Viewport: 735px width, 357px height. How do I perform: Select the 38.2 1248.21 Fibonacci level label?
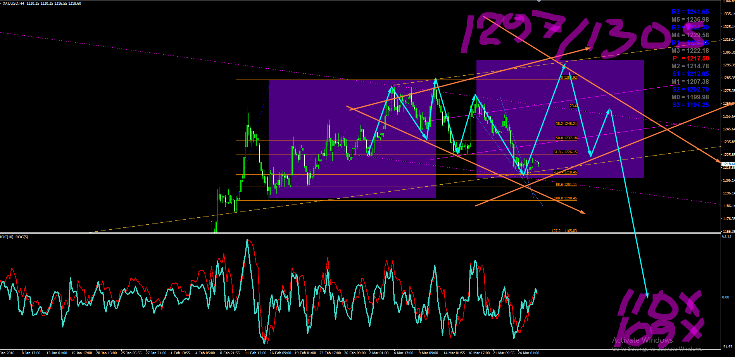(x=566, y=124)
